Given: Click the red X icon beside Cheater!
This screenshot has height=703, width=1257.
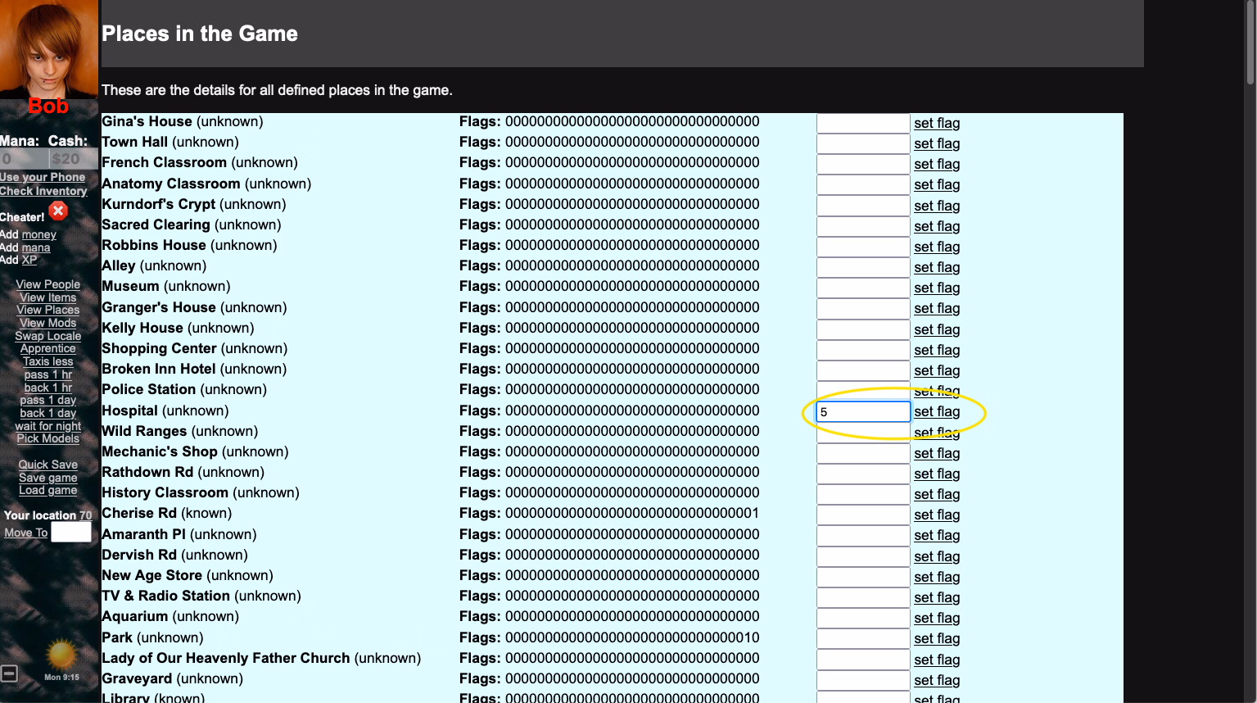Looking at the screenshot, I should coord(58,211).
